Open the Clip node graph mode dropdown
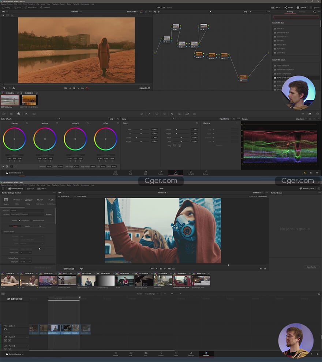Screen dimensions: 322x362 pos(247,12)
